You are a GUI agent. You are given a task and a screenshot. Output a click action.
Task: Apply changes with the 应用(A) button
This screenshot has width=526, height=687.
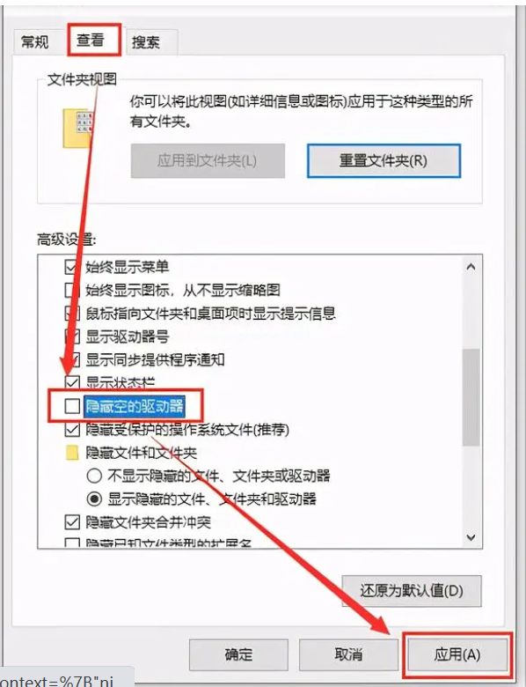tap(457, 655)
